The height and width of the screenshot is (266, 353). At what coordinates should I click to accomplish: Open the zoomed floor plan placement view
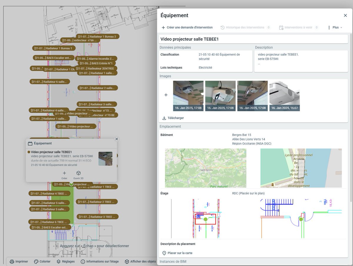click(301, 219)
